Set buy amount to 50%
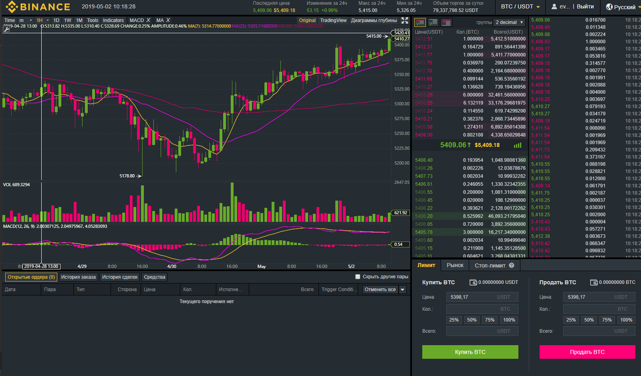This screenshot has height=376, width=641. click(472, 320)
